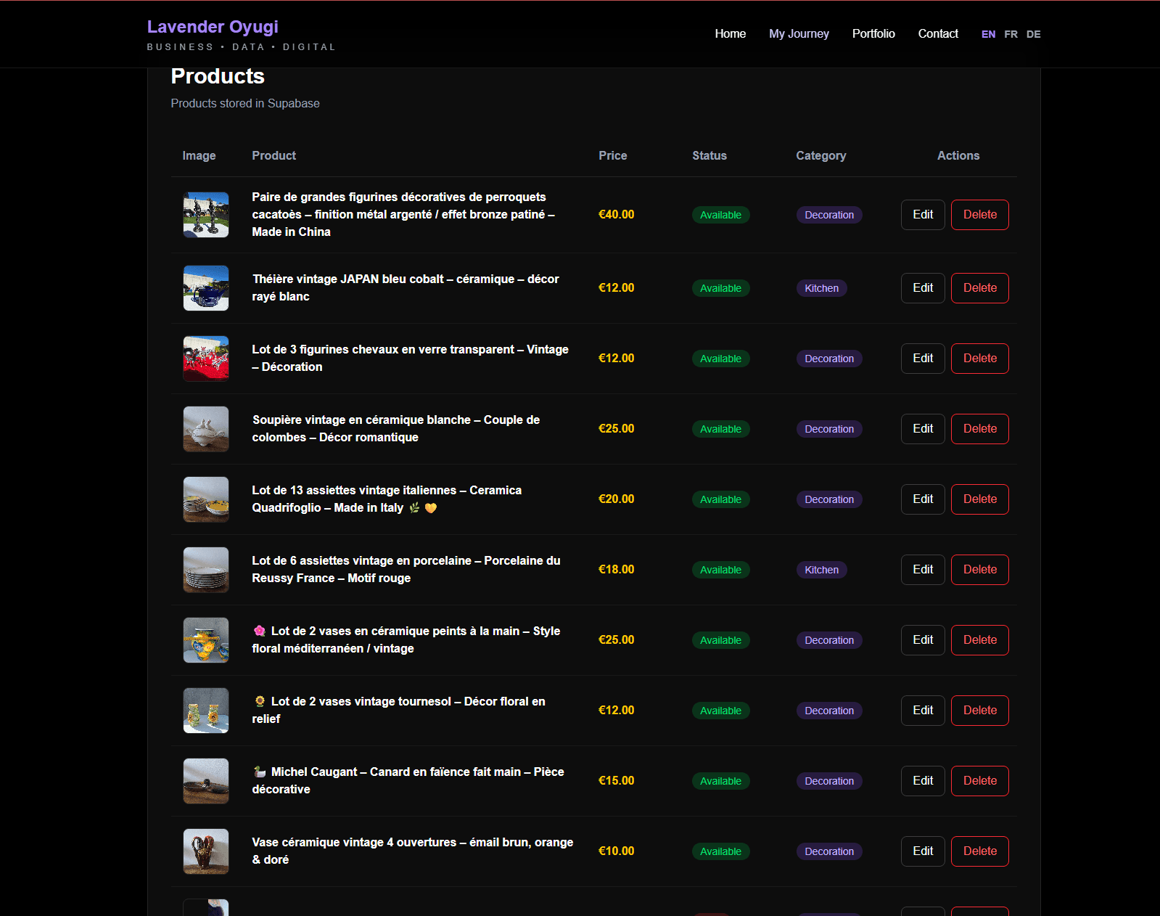Click the Price column header

pyautogui.click(x=612, y=155)
